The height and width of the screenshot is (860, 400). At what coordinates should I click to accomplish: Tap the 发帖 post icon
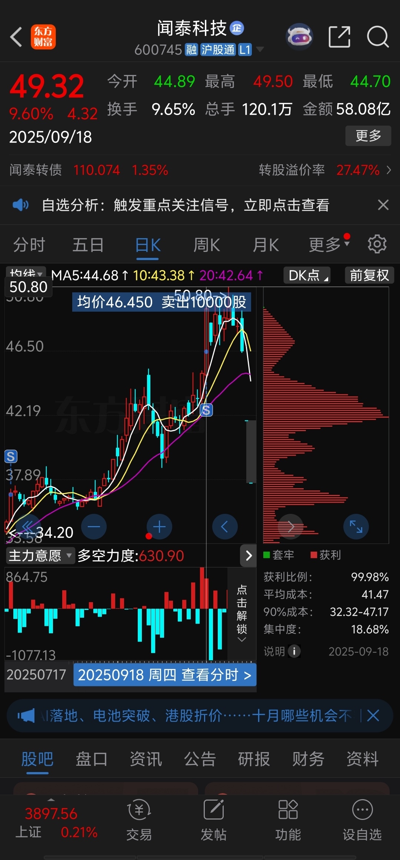pyautogui.click(x=214, y=821)
